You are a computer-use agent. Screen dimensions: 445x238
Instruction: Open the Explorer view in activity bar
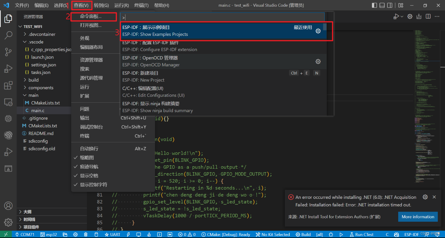click(8, 19)
